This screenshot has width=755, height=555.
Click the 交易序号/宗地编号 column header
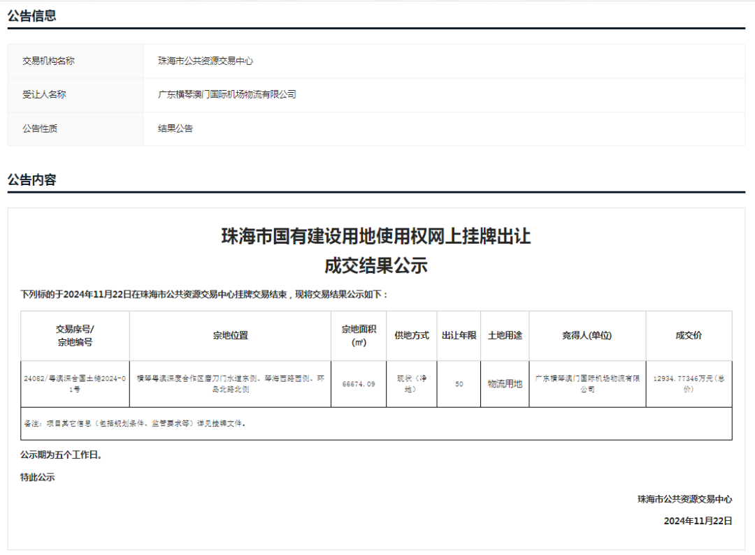click(x=75, y=335)
